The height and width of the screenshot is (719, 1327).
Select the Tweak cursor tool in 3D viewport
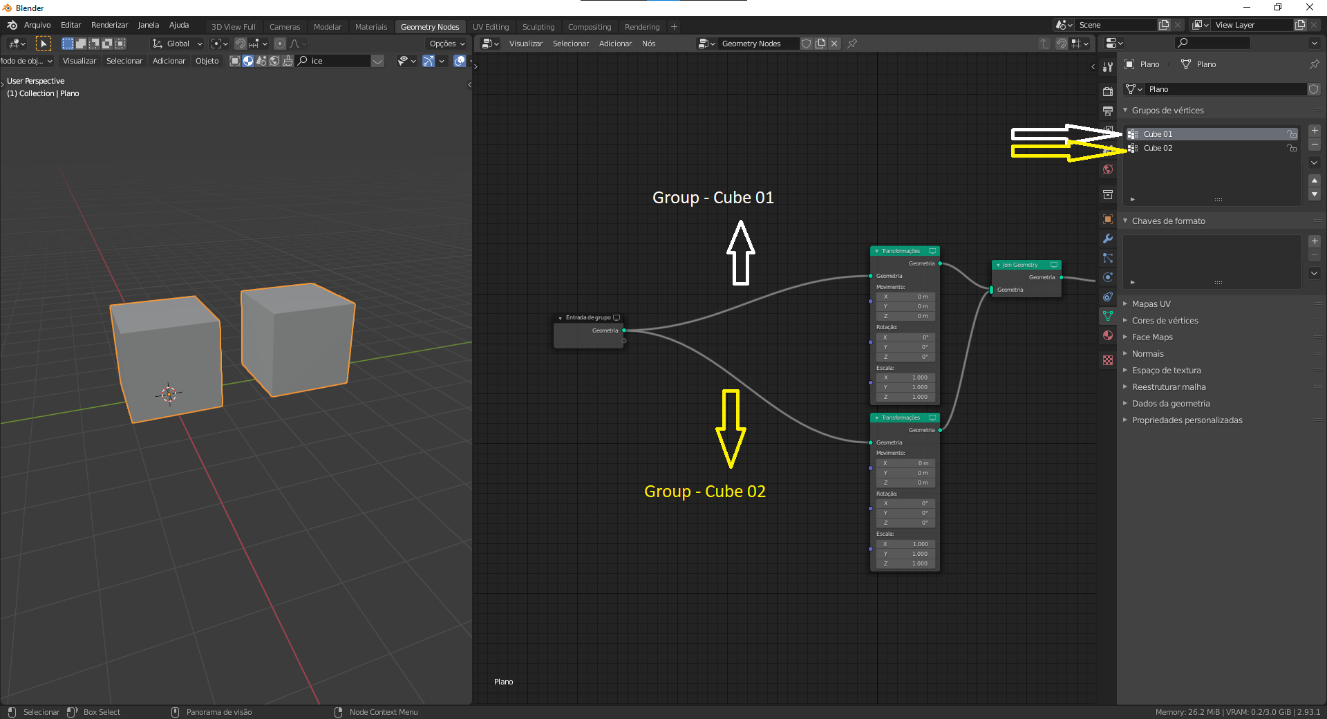pos(44,44)
